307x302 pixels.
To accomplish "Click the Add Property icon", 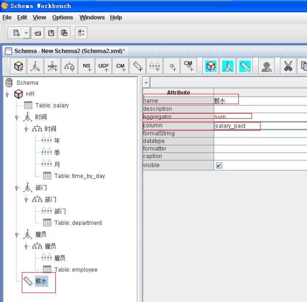I will point(172,66).
